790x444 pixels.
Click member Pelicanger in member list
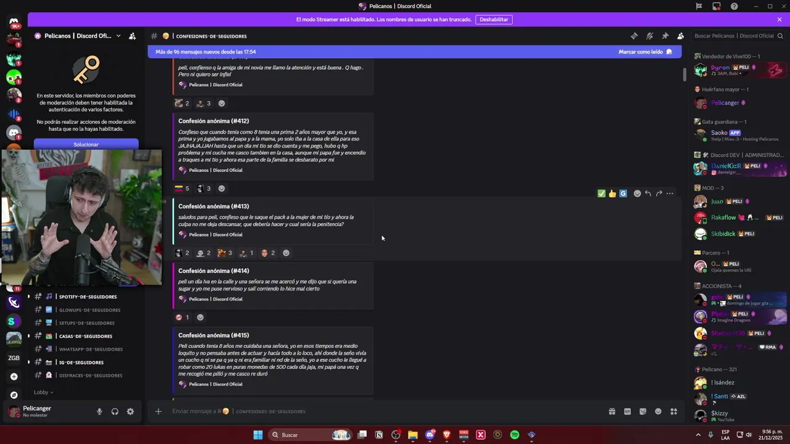tap(739, 103)
